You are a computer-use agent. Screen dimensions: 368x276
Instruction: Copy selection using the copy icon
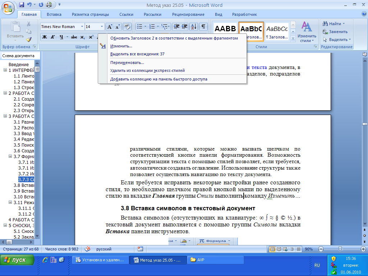29,32
